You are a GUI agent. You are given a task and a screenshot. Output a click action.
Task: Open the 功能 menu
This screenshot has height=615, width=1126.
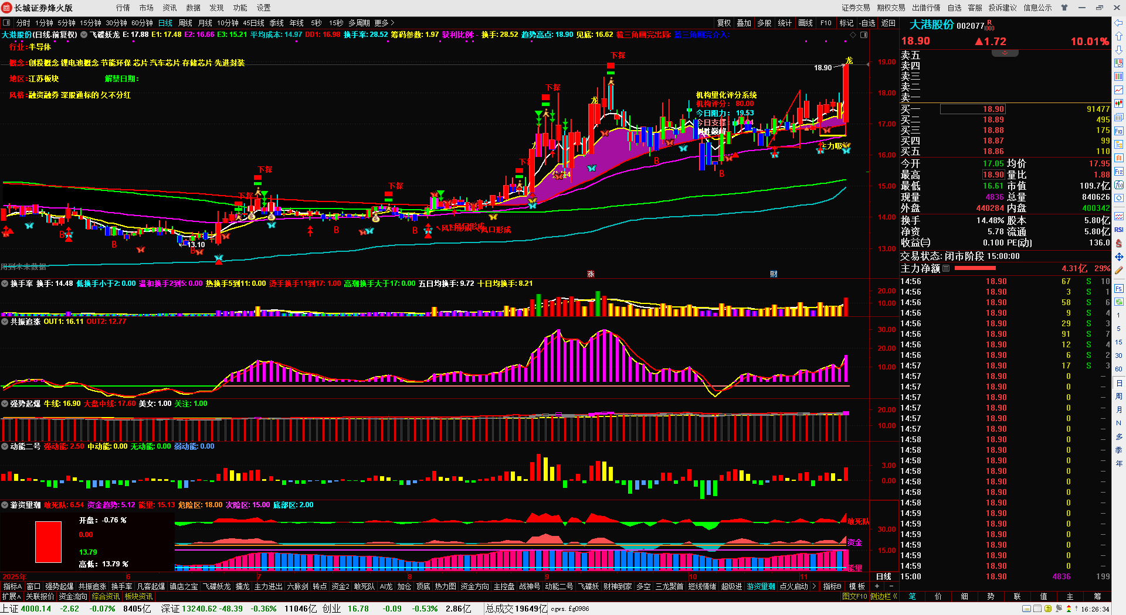point(240,8)
